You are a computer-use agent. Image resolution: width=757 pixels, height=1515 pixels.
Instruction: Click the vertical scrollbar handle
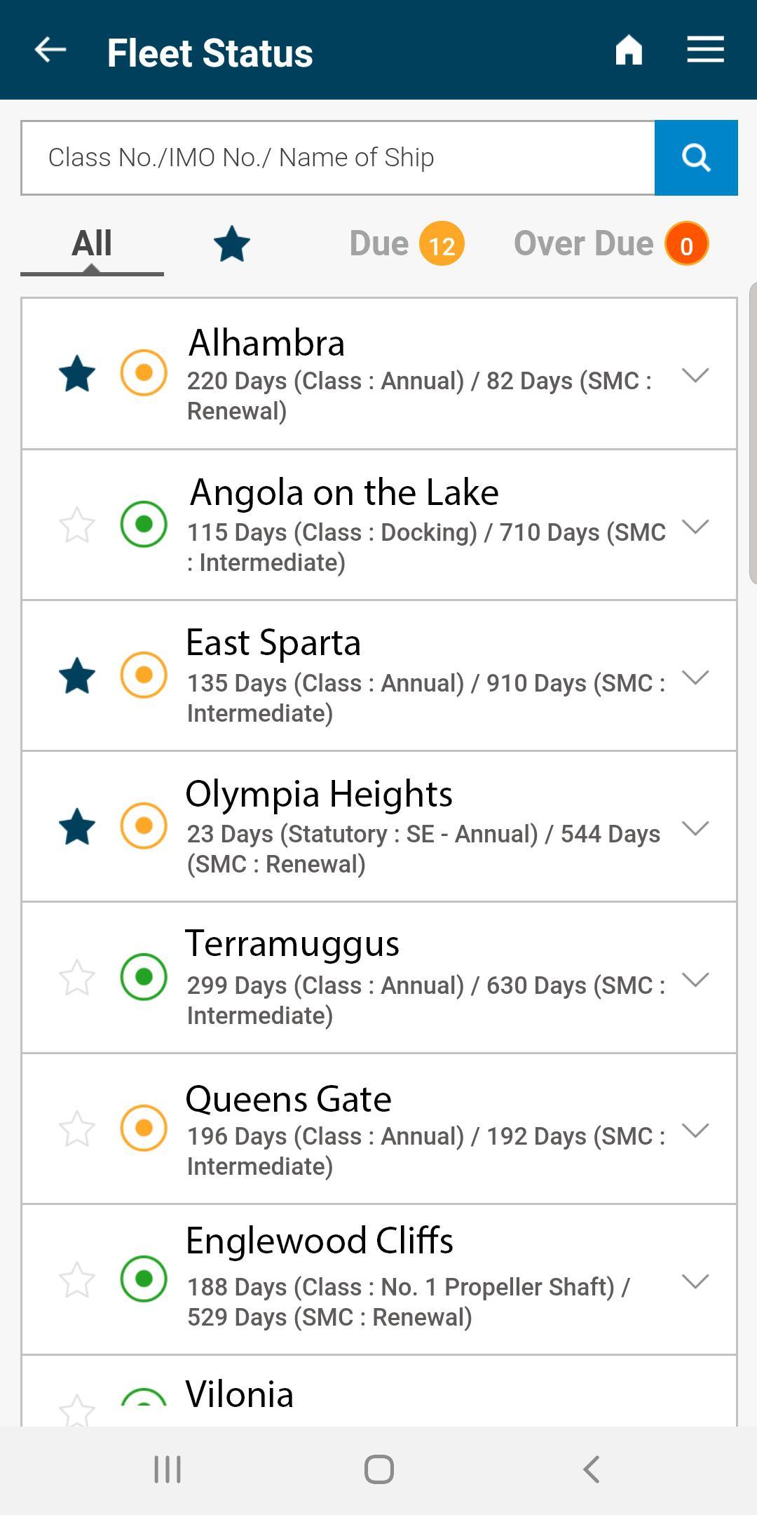pyautogui.click(x=753, y=433)
